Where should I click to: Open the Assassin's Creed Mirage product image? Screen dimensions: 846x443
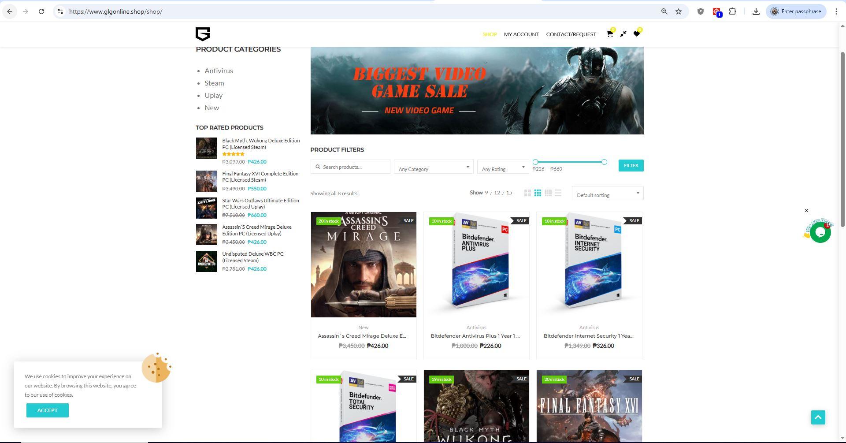(x=364, y=264)
